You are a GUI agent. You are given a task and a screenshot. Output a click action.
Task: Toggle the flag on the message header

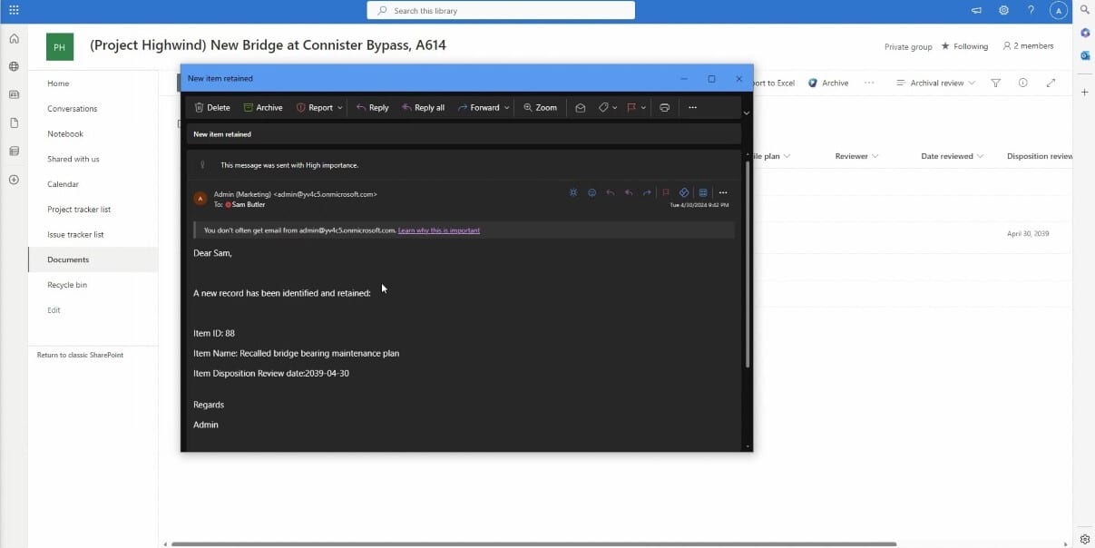point(665,192)
